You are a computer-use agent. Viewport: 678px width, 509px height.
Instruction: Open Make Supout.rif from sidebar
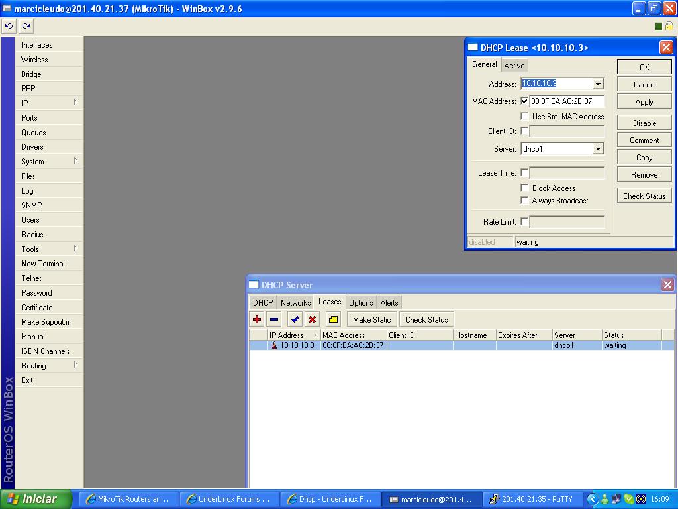pyautogui.click(x=49, y=321)
